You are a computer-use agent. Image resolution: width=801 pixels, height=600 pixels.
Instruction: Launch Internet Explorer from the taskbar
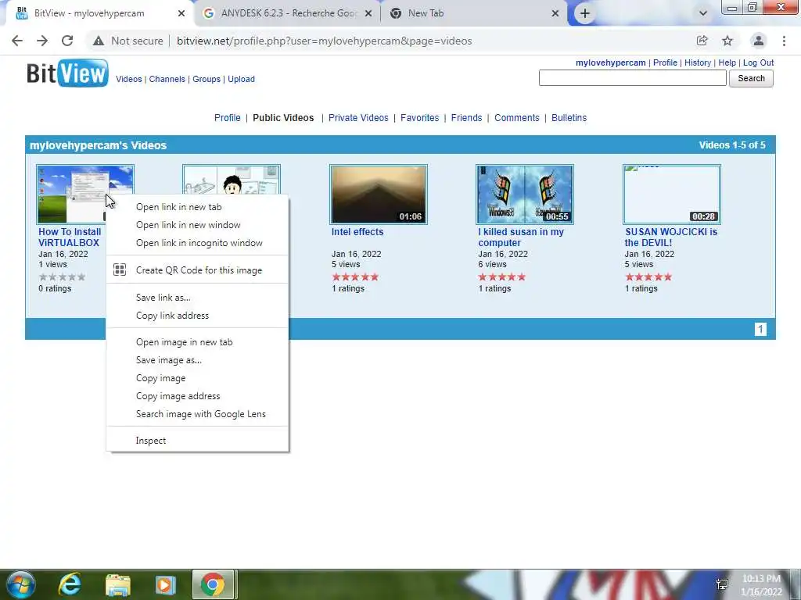[69, 584]
